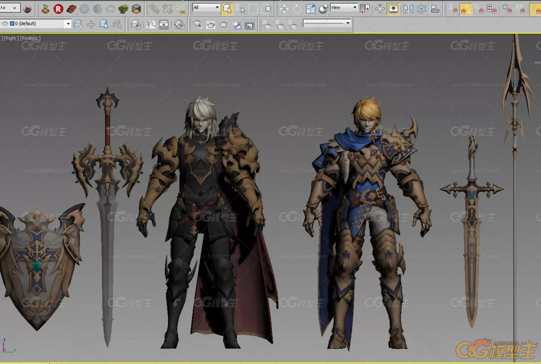541x364 pixels.
Task: Open the Rendered Frame Window icon
Action: click(x=249, y=25)
